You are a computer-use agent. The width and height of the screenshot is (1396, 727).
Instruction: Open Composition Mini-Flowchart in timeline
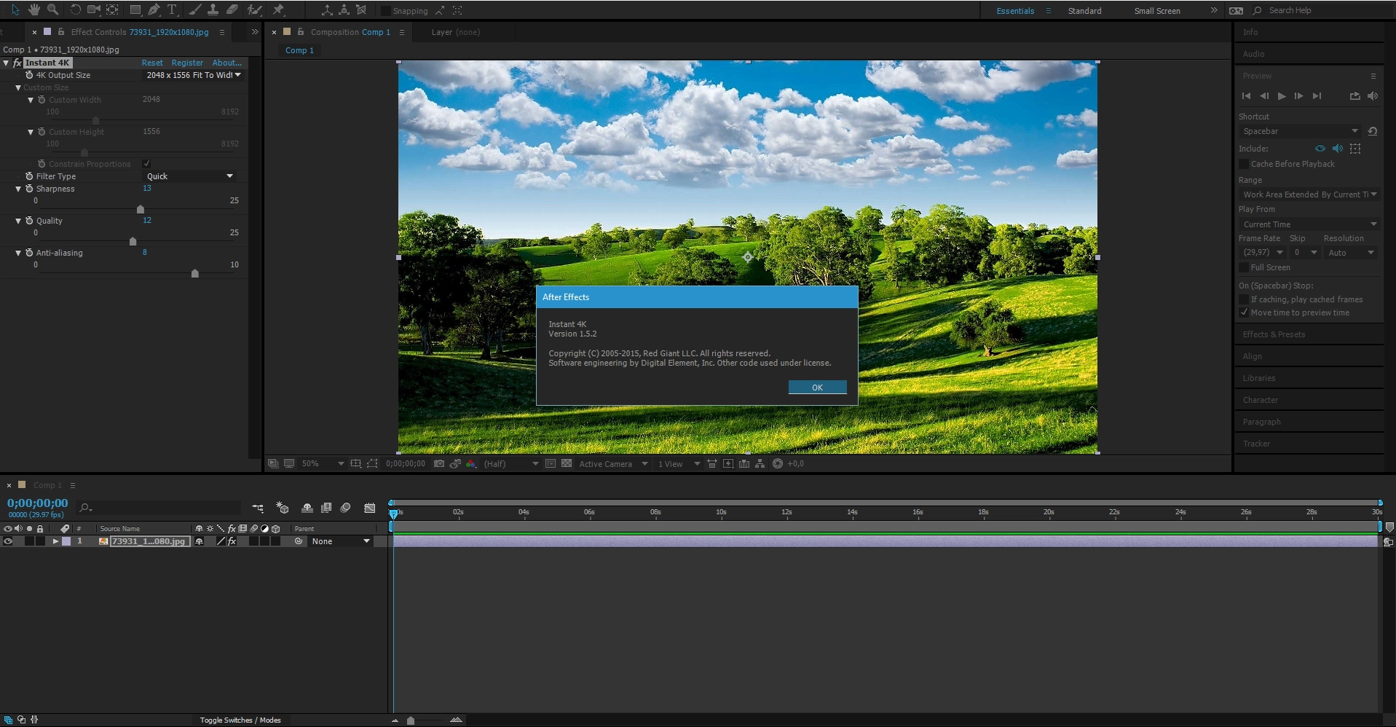[x=258, y=508]
